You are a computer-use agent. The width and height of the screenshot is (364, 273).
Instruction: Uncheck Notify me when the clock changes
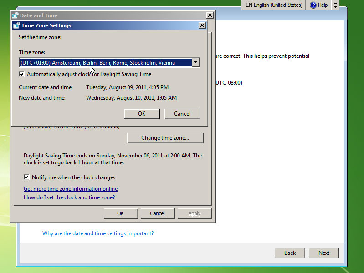point(27,177)
